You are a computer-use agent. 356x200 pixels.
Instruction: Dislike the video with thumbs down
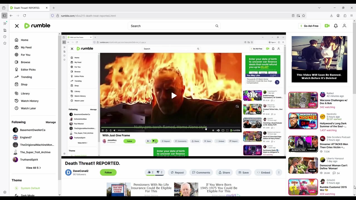(x=159, y=172)
